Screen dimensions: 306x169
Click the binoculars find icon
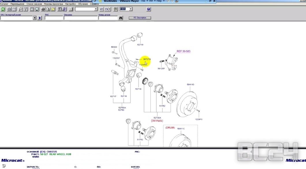click(x=121, y=18)
